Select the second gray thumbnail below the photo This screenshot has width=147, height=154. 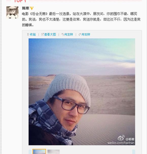53,152
